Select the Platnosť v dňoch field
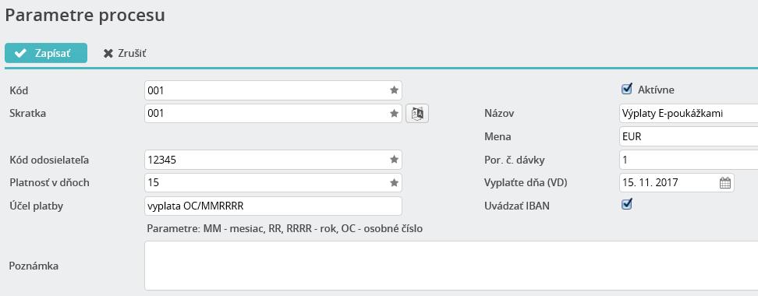Viewport: 758px width, 296px height. pyautogui.click(x=273, y=183)
